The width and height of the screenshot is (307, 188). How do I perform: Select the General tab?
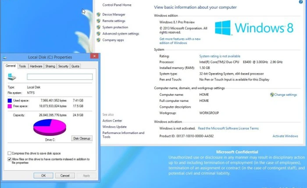point(11,66)
